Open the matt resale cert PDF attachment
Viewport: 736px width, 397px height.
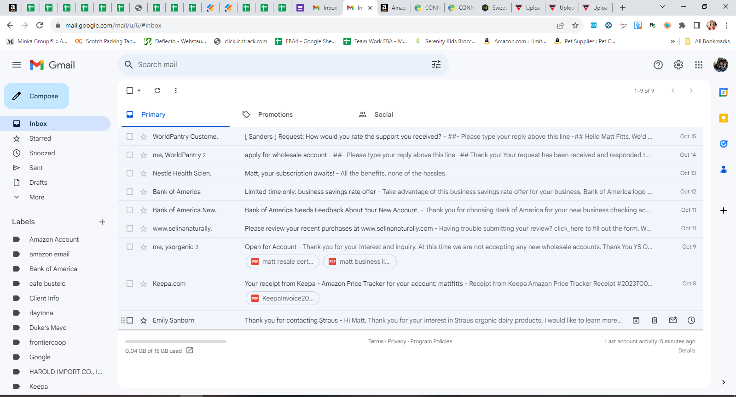point(283,261)
